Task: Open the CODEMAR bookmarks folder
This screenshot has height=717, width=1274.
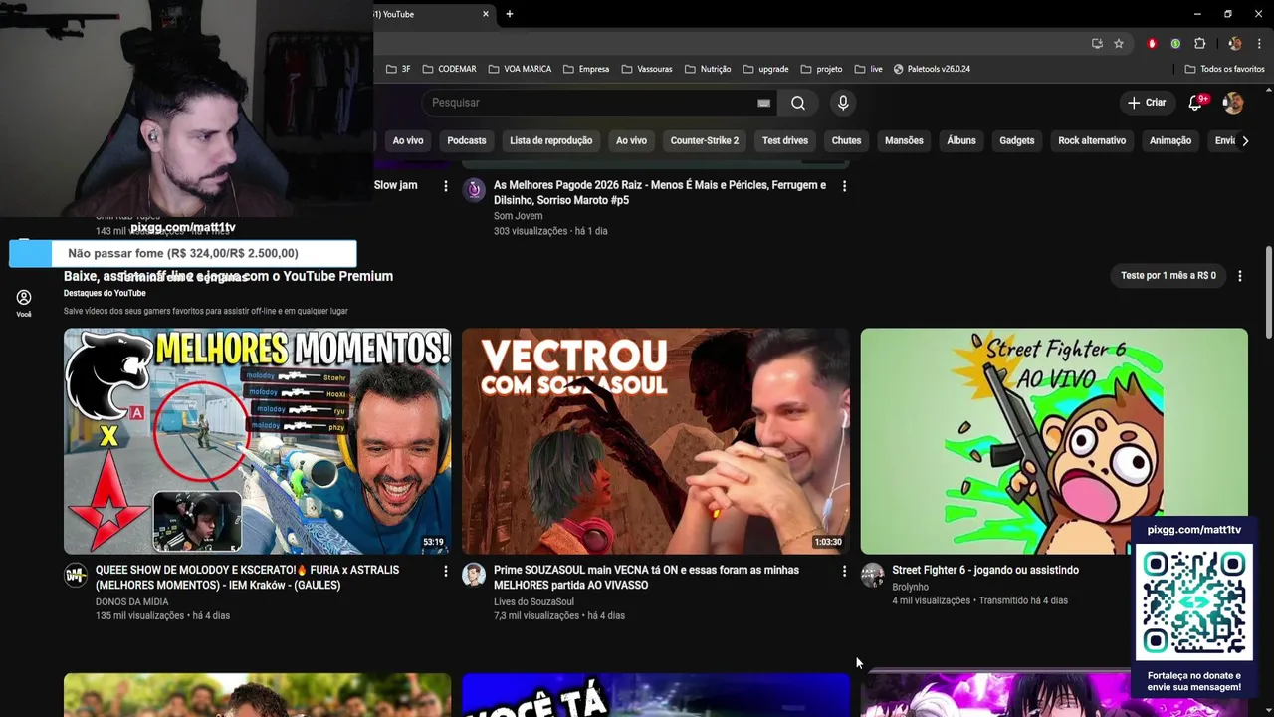Action: (449, 69)
